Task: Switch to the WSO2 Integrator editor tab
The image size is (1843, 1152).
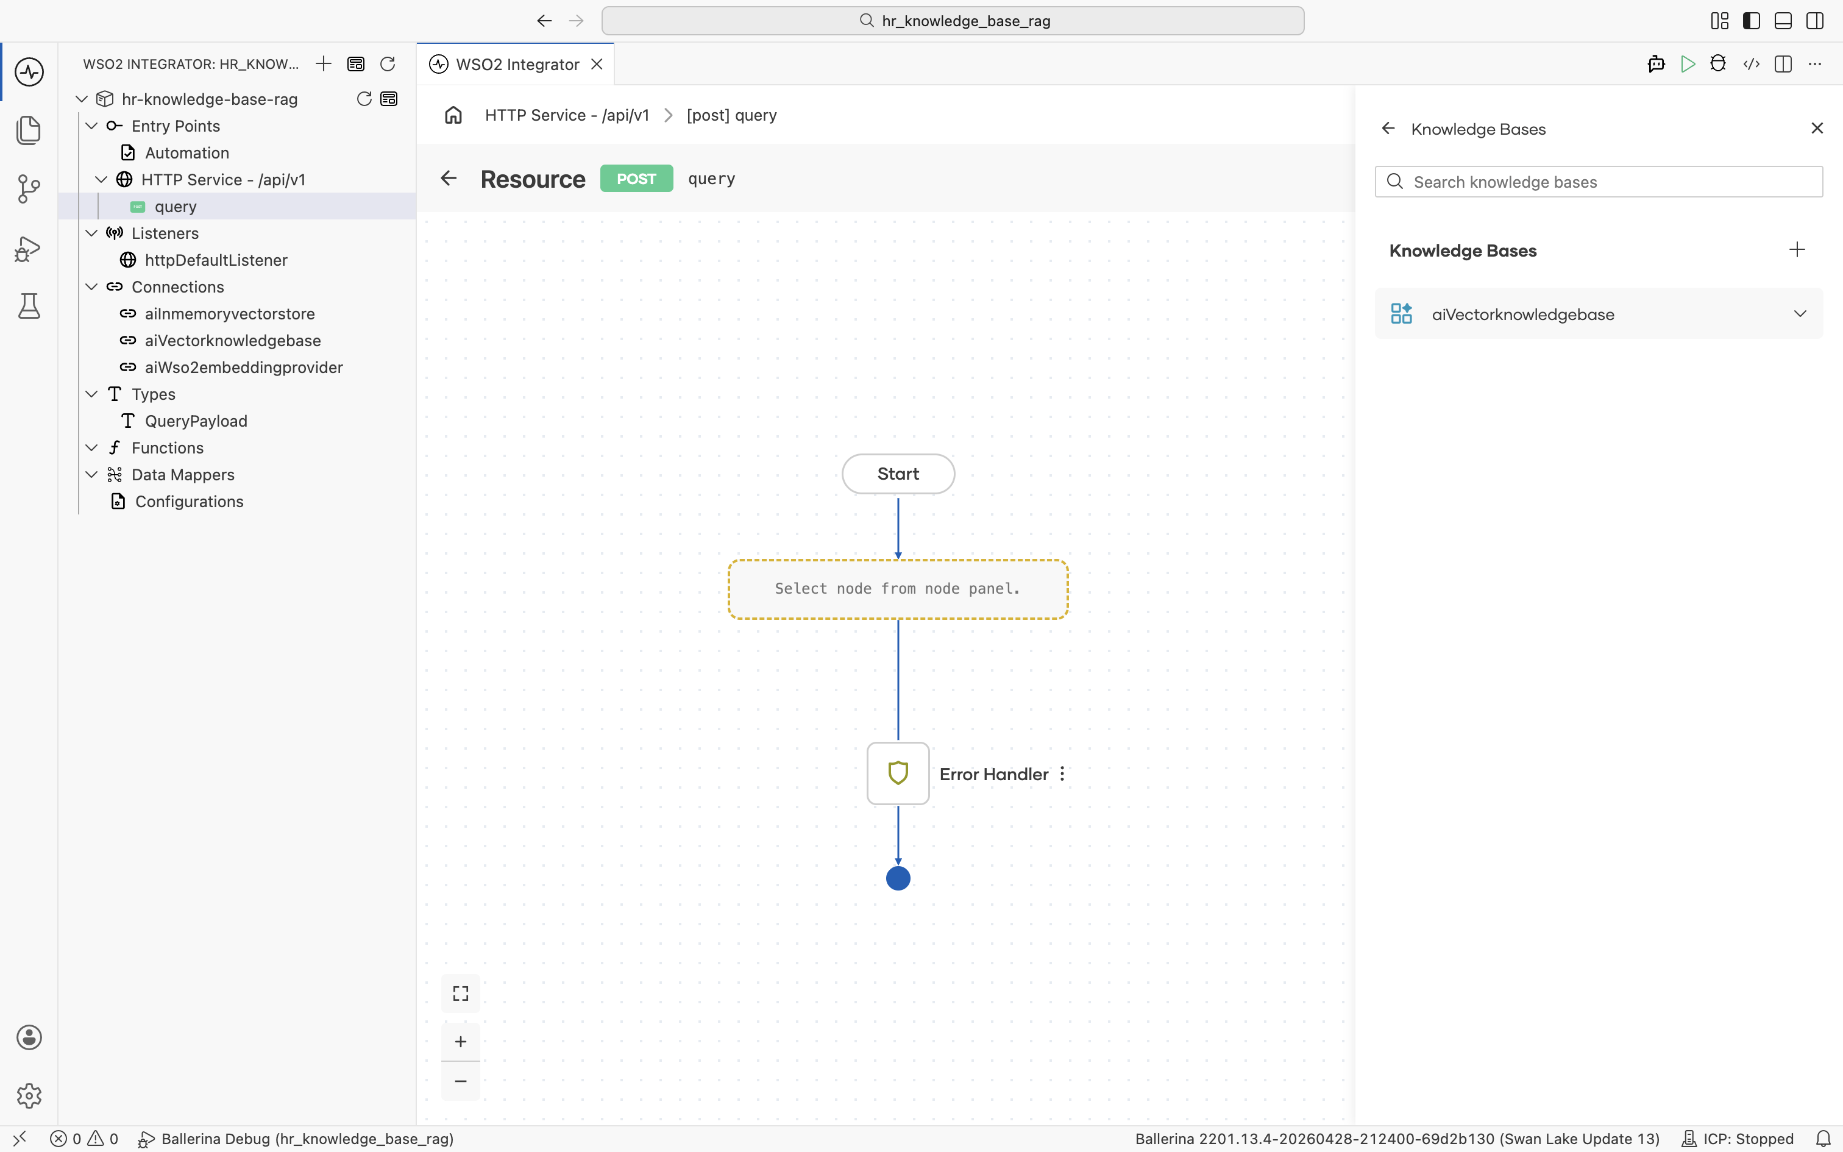Action: coord(517,65)
